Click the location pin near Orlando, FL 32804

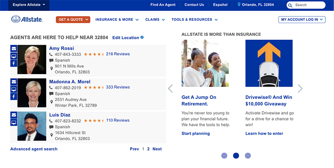(239, 4)
